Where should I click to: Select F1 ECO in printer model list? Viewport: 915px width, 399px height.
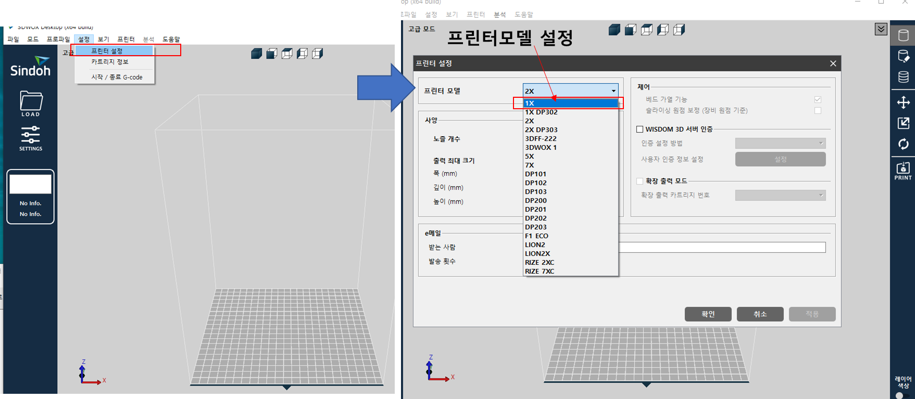pyautogui.click(x=570, y=236)
